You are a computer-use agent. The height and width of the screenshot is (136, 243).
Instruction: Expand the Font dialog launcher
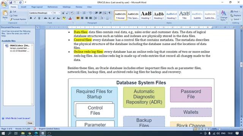tap(73, 23)
